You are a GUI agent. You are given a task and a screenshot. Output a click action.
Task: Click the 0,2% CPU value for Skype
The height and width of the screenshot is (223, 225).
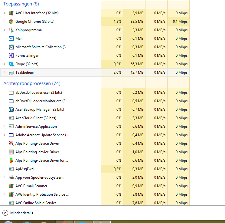(117, 64)
